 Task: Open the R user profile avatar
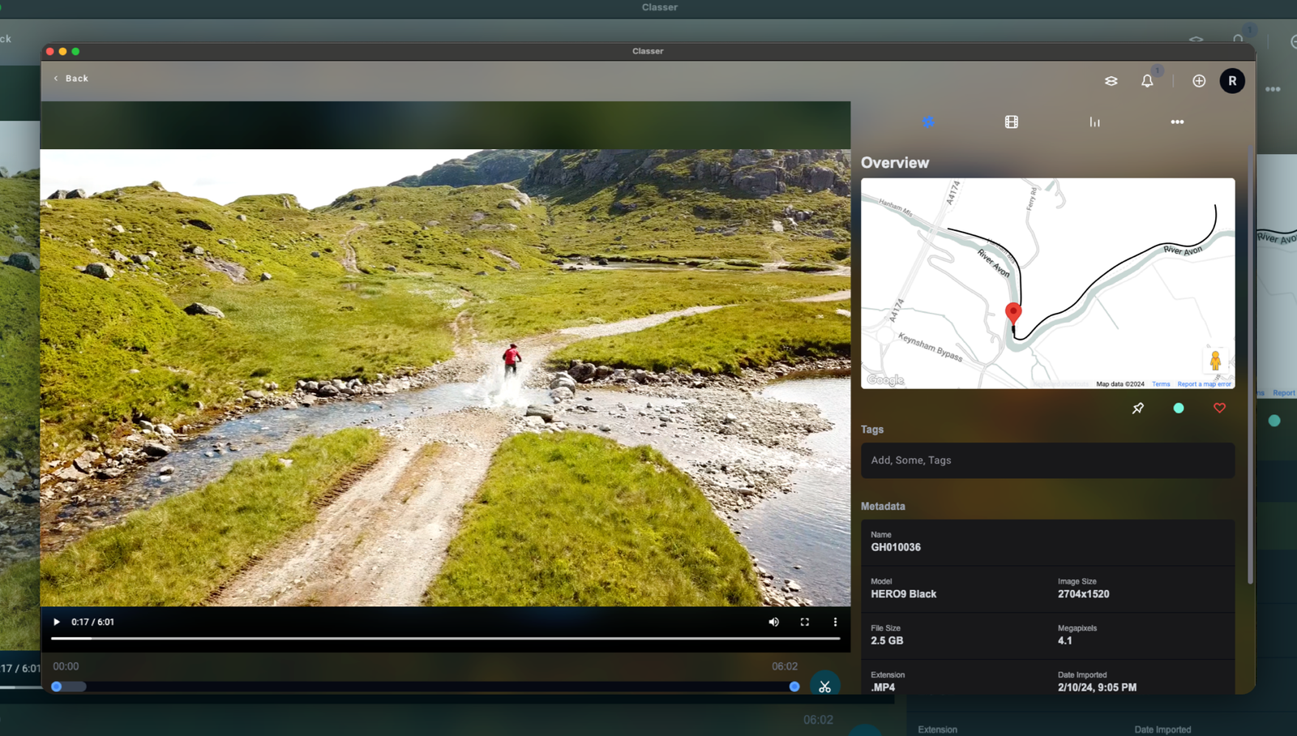(1232, 81)
